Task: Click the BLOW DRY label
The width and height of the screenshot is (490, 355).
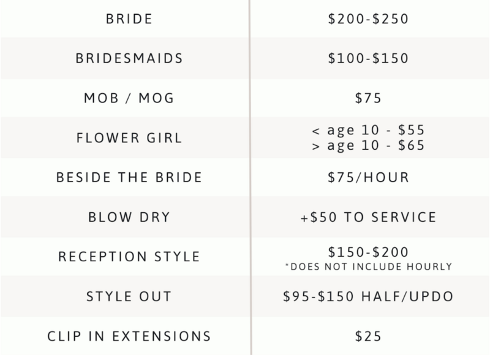Action: 129,217
